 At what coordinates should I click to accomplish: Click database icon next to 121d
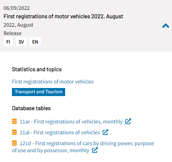pyautogui.click(x=14, y=143)
